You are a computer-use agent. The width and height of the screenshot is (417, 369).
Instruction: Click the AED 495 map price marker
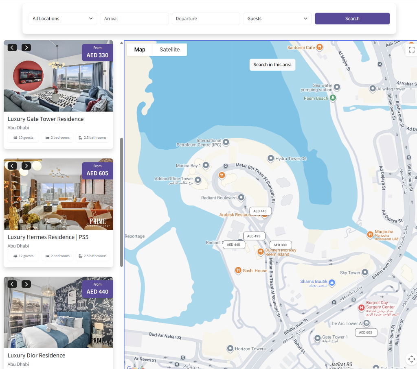(254, 236)
